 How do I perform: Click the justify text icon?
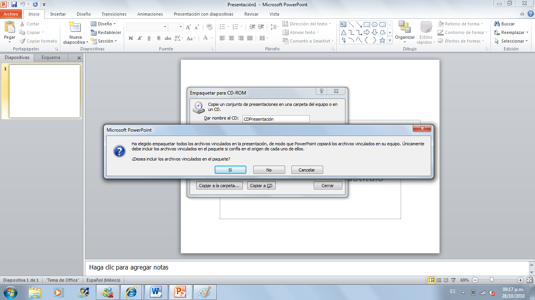[249, 38]
